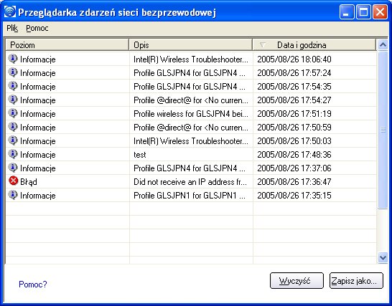392x306 pixels.
Task: Click info icon of GLSJPN1 profile event
Action: (x=13, y=195)
